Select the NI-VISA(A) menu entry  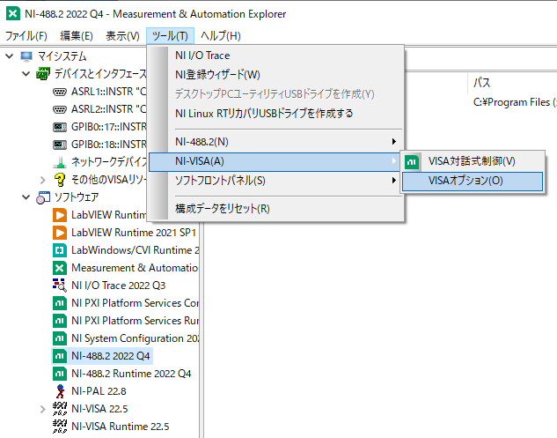(x=276, y=161)
